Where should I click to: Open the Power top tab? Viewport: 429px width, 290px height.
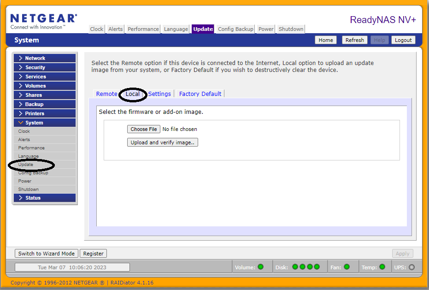(266, 29)
